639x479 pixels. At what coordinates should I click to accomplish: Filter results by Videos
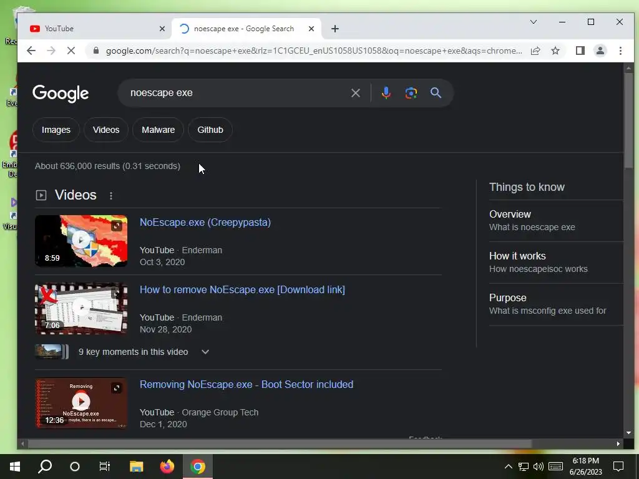coord(106,130)
